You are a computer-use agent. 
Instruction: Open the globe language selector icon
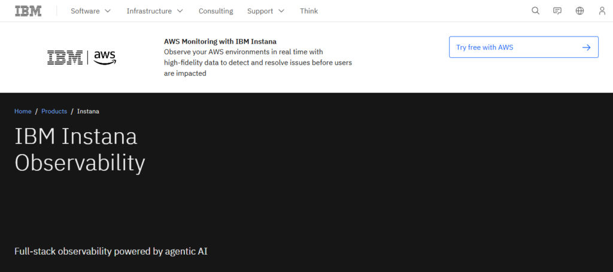tap(579, 11)
